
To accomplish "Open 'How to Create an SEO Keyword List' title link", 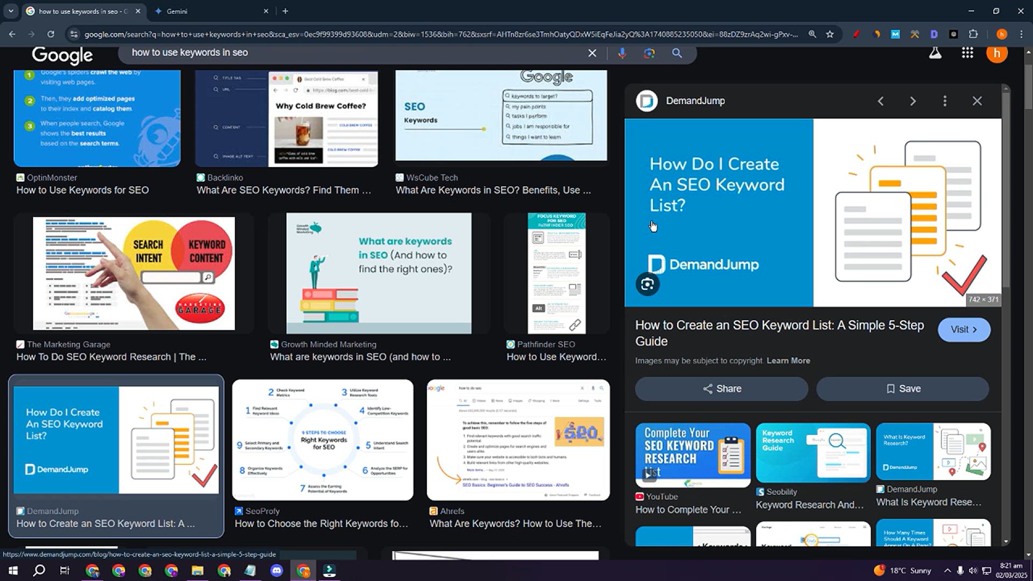I will click(x=780, y=333).
